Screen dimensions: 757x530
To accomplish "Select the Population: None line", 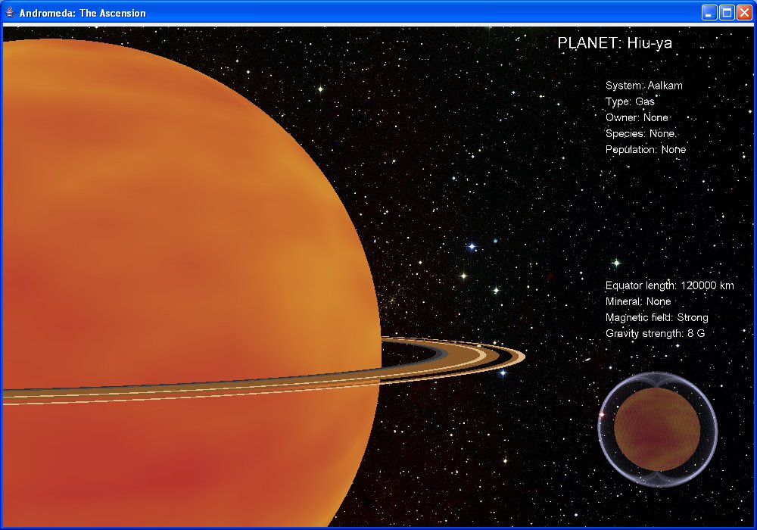I will [x=645, y=149].
